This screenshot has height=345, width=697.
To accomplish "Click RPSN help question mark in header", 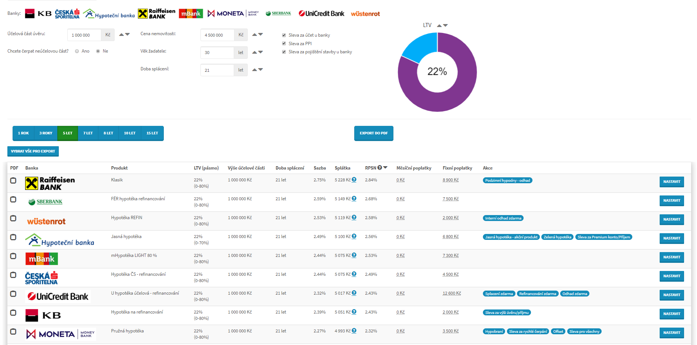I will (380, 168).
